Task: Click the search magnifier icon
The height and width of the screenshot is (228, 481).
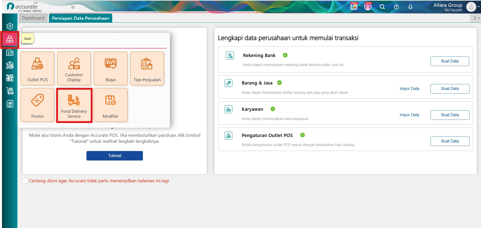Action: pos(382,7)
